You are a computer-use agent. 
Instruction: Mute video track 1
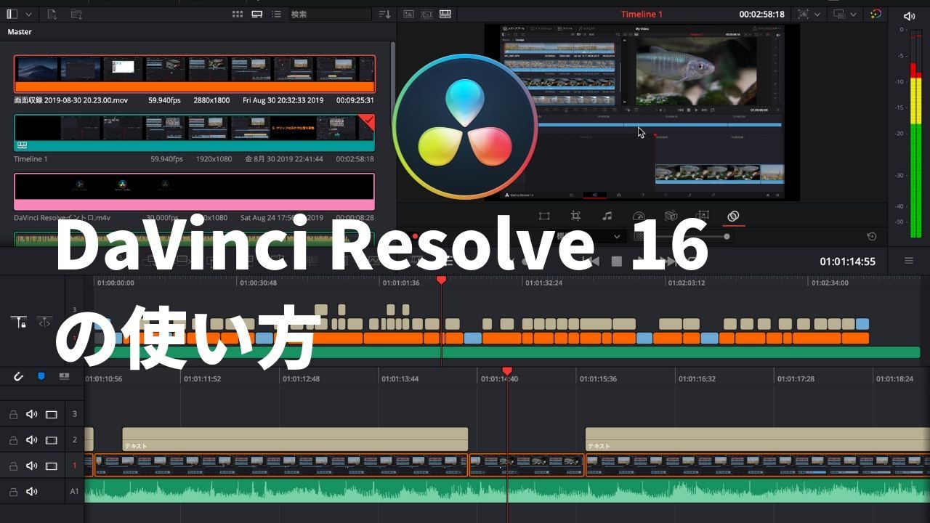click(x=31, y=466)
